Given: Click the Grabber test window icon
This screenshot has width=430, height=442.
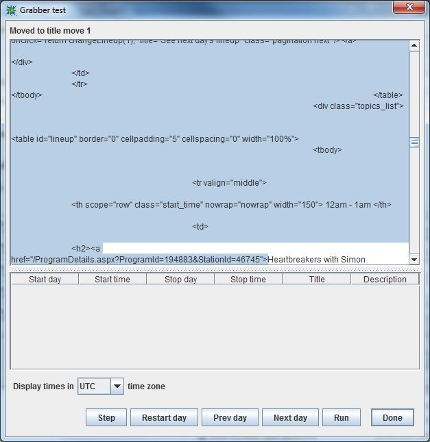Looking at the screenshot, I should click(x=10, y=10).
